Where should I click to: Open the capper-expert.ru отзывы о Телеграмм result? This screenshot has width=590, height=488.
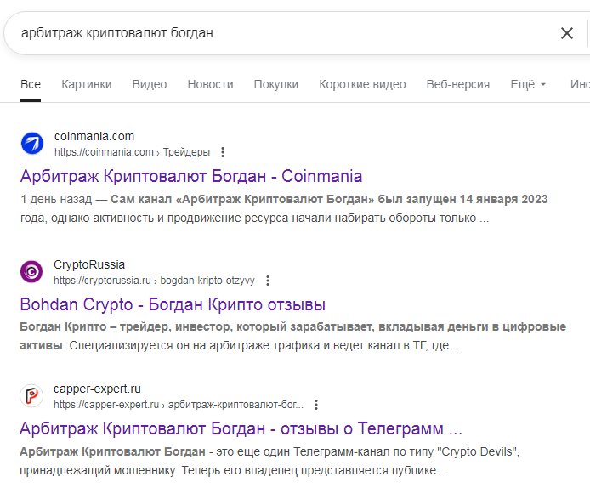[241, 428]
